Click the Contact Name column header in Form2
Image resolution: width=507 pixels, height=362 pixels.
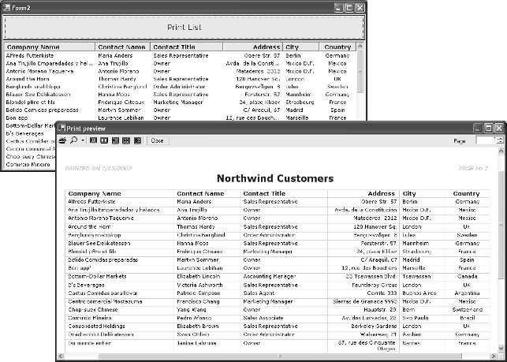[122, 47]
